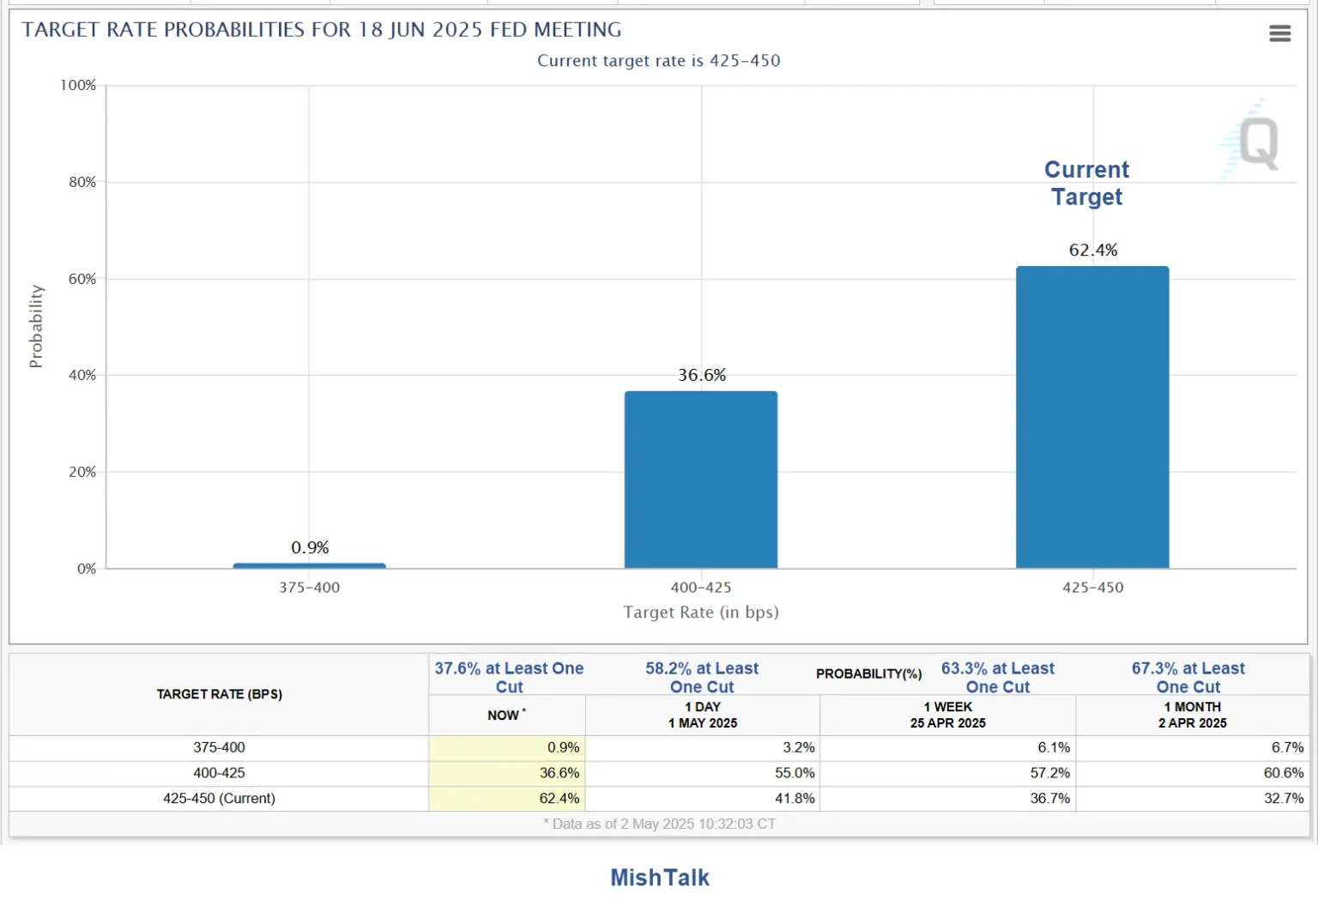Select the 1 WEEK 25 APR 2025 header
The width and height of the screenshot is (1318, 912).
tap(947, 715)
